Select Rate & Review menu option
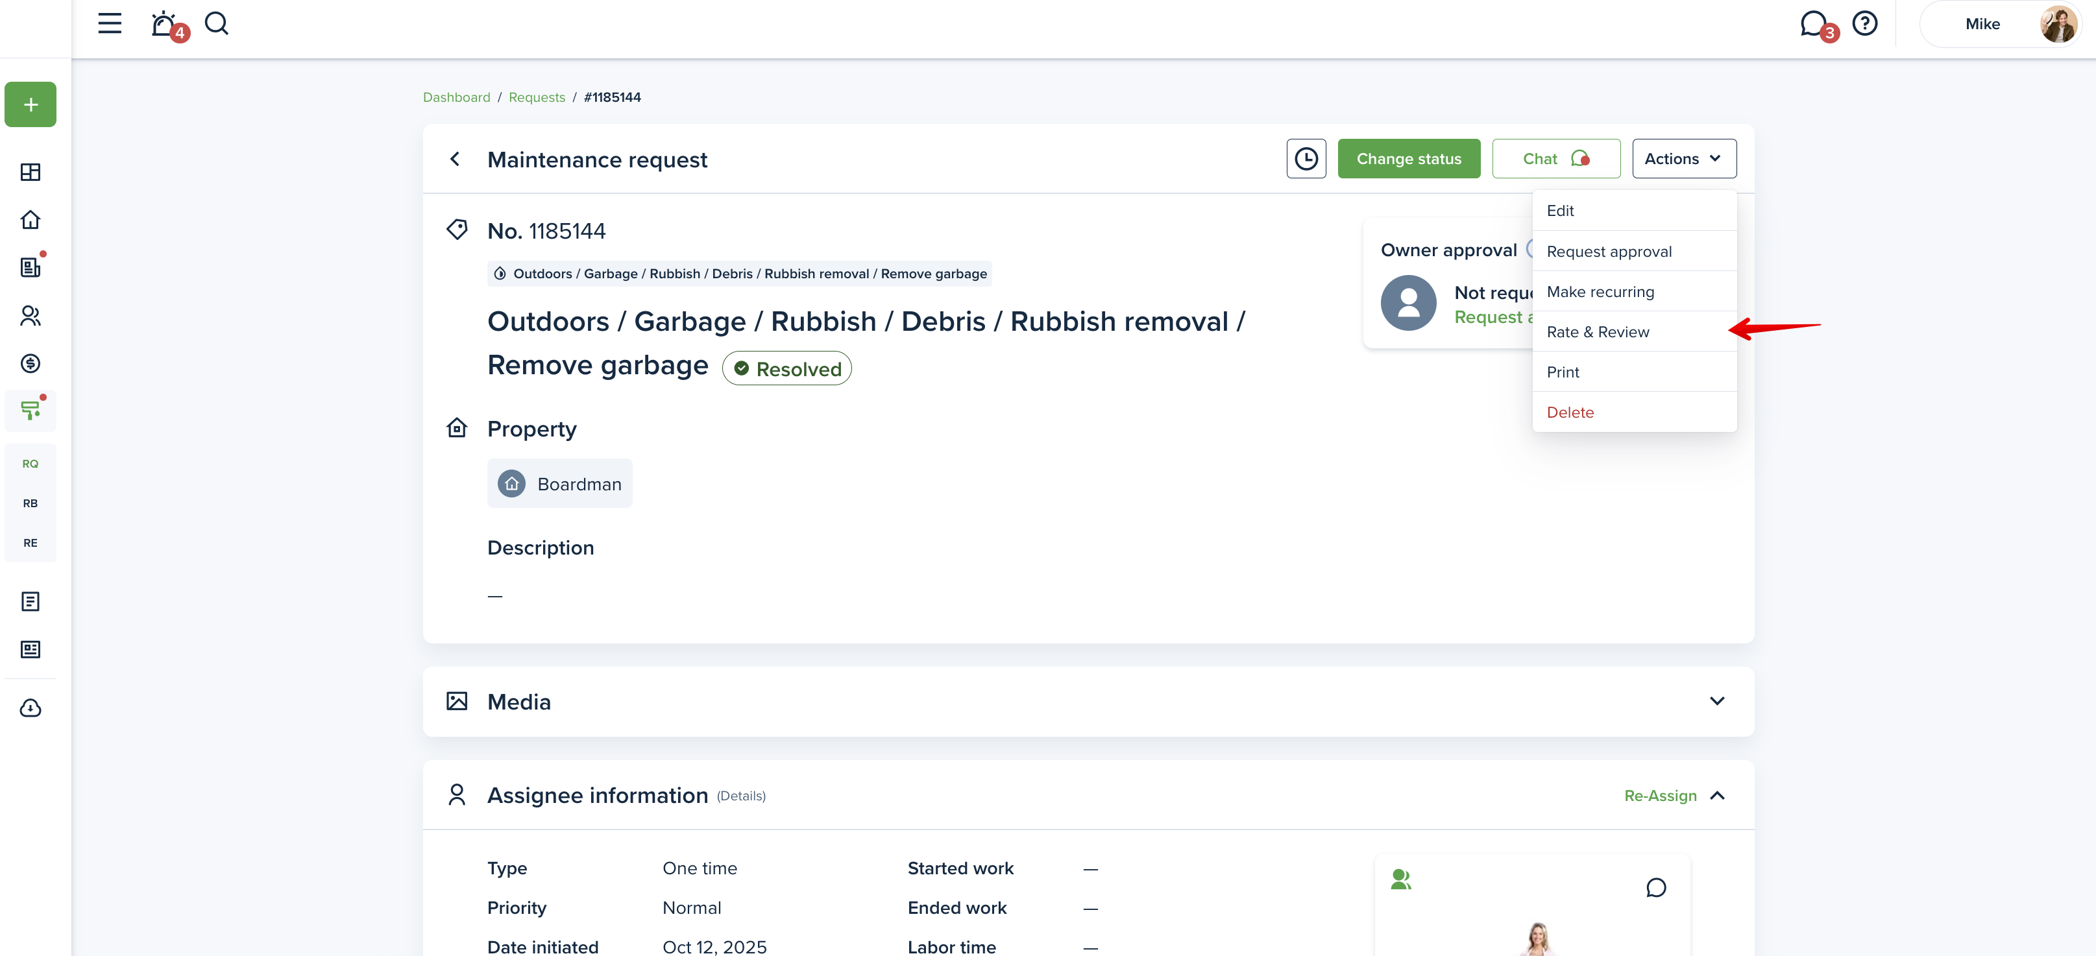The width and height of the screenshot is (2096, 956). point(1598,331)
